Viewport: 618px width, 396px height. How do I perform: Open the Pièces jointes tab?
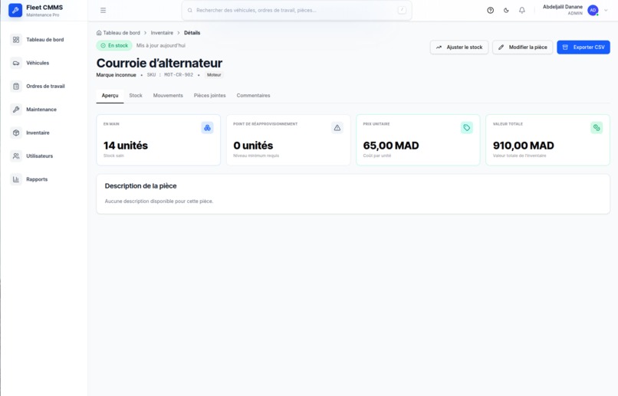pyautogui.click(x=209, y=96)
